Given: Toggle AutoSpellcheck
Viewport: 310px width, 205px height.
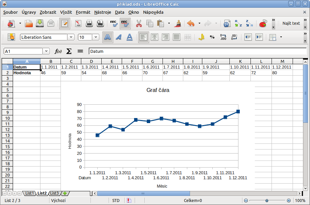Looking at the screenshot, I should point(125,23).
